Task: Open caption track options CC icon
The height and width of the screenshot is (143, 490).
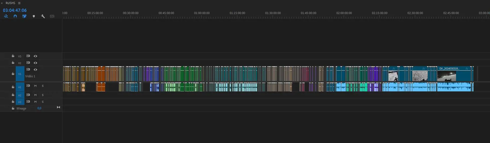Action: (x=52, y=16)
